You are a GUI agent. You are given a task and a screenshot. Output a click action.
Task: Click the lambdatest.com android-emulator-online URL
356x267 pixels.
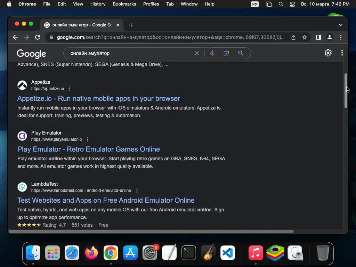coord(81,191)
